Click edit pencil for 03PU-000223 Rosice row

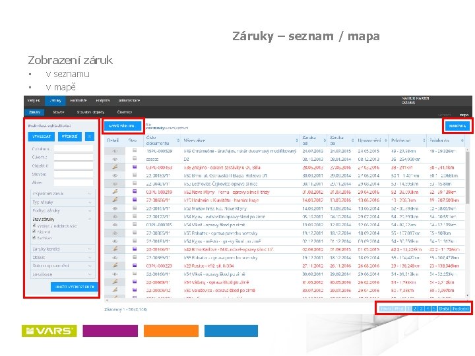pyautogui.click(x=115, y=266)
